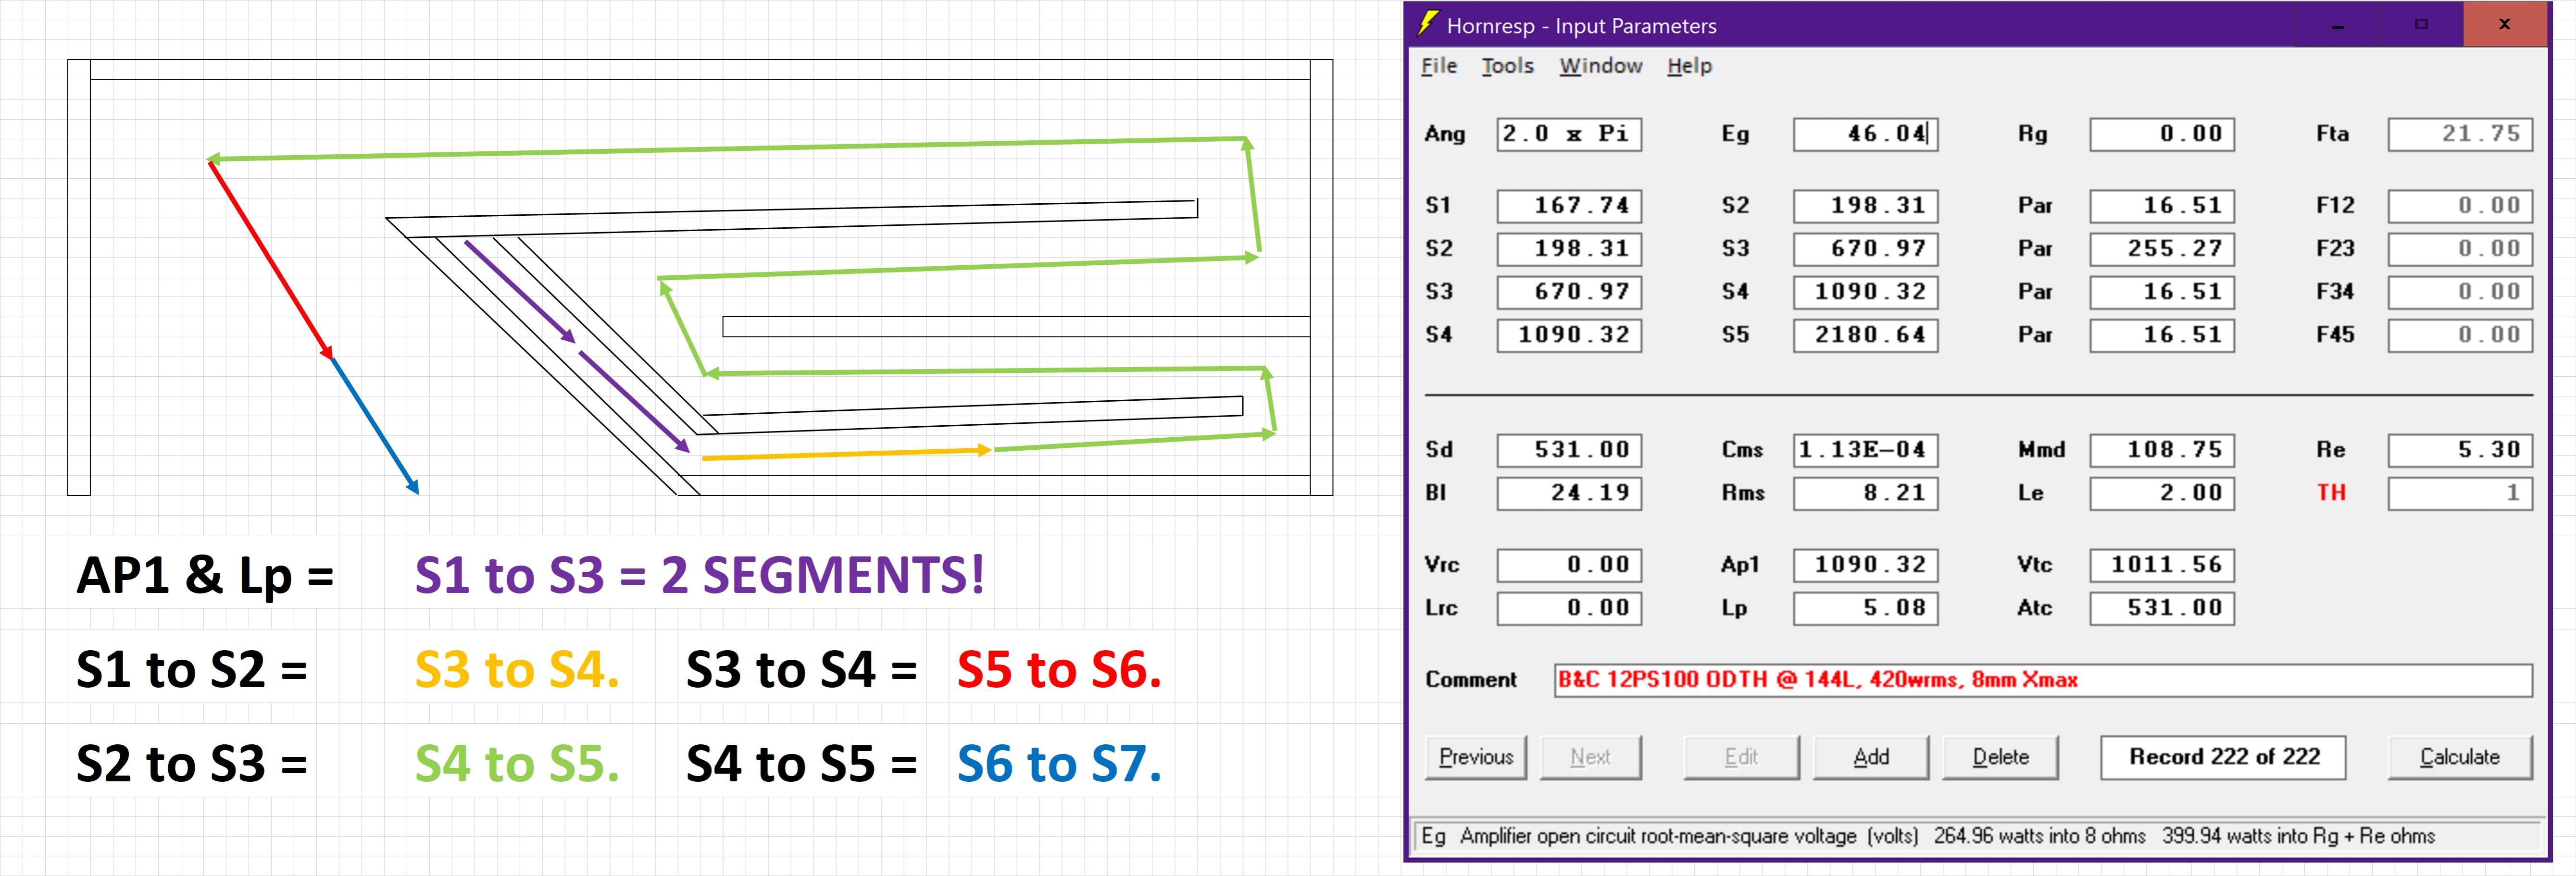Click the Comment label
Viewport: 2576px width, 876px height.
point(1471,680)
